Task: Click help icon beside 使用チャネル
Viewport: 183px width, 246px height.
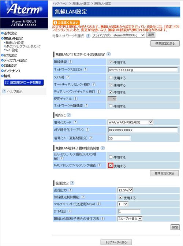Action: [75, 98]
